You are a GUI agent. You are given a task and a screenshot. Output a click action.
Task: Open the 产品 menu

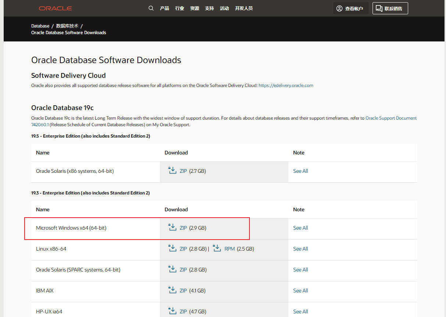pyautogui.click(x=165, y=8)
